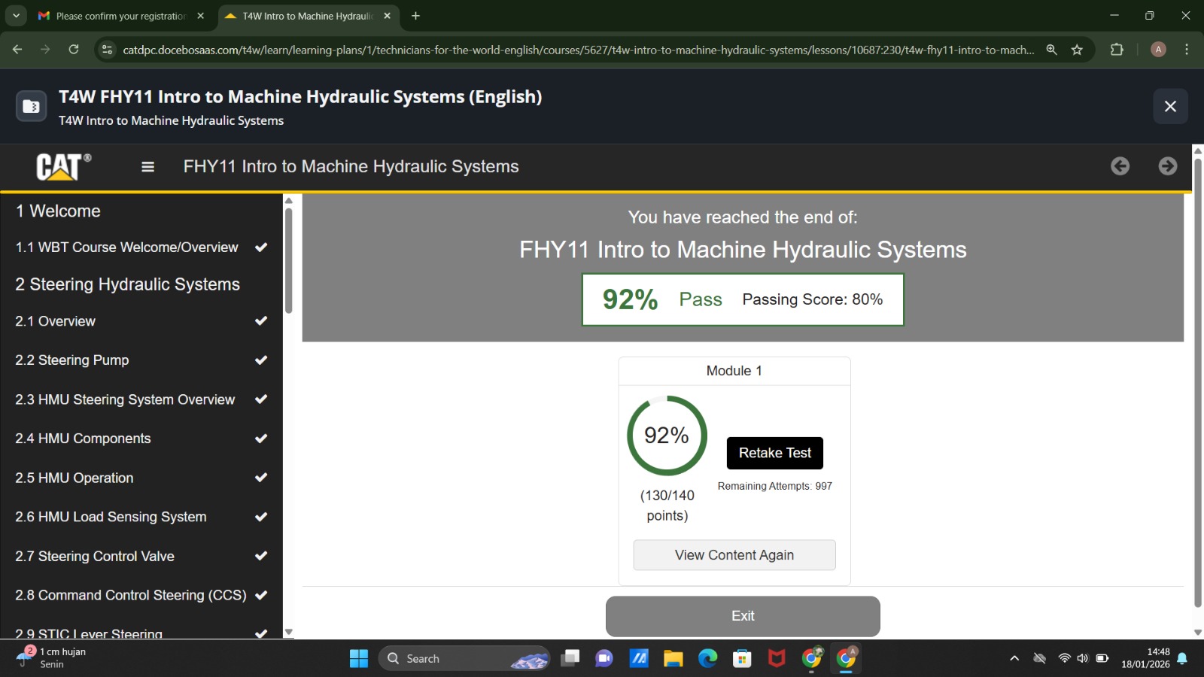Go back in browser history
This screenshot has width=1204, height=677.
17,50
